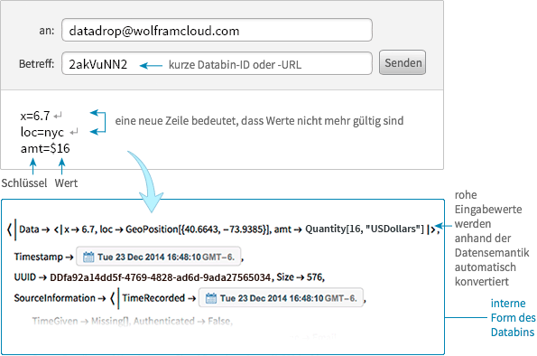Click the Betreff subject input field
The width and height of the screenshot is (537, 356).
click(x=217, y=63)
